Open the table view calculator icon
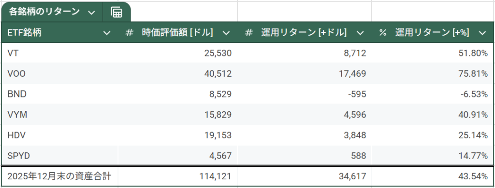 tap(116, 12)
